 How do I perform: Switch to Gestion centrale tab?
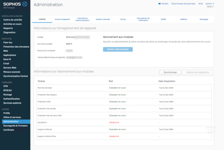tap(103, 19)
